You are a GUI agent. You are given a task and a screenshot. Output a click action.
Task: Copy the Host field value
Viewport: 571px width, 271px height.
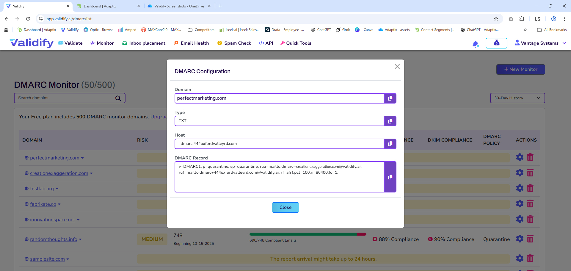point(390,144)
